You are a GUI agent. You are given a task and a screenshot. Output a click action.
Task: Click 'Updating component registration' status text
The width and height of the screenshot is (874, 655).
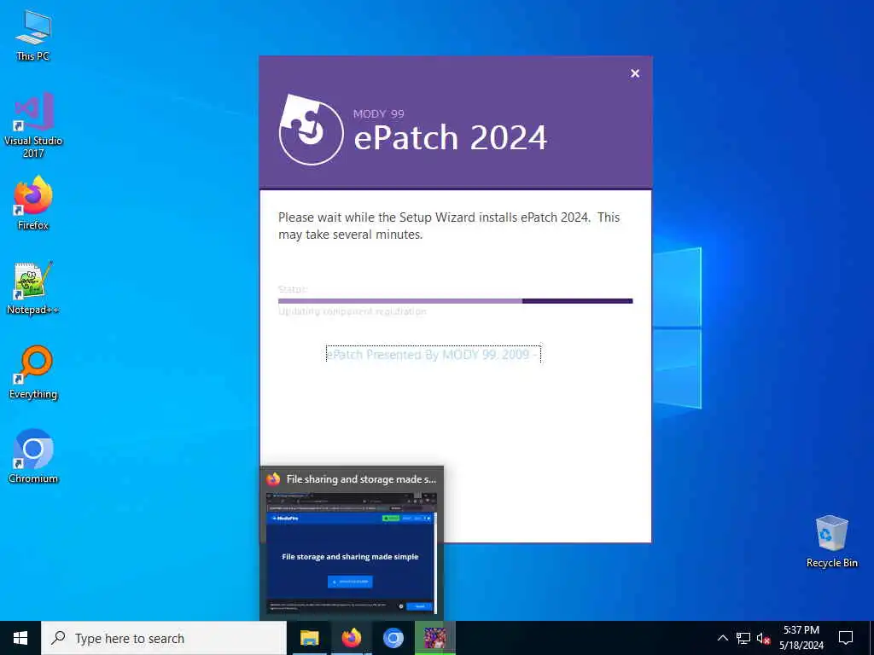[353, 311]
